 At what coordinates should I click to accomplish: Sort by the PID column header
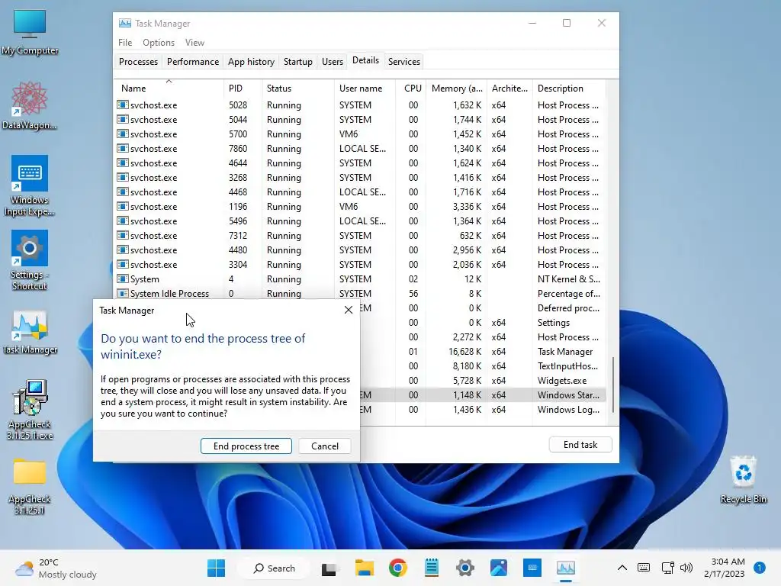click(x=243, y=89)
